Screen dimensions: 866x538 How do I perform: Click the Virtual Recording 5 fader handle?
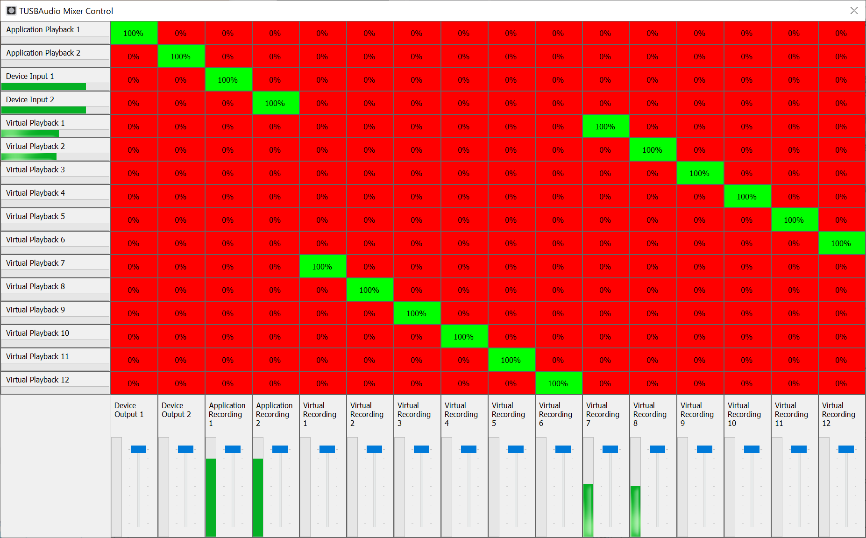click(x=516, y=449)
